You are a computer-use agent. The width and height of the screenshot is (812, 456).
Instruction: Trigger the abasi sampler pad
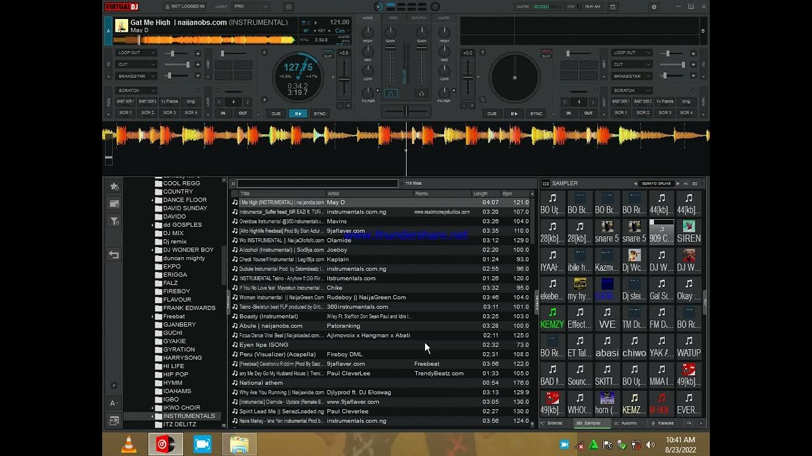607,346
